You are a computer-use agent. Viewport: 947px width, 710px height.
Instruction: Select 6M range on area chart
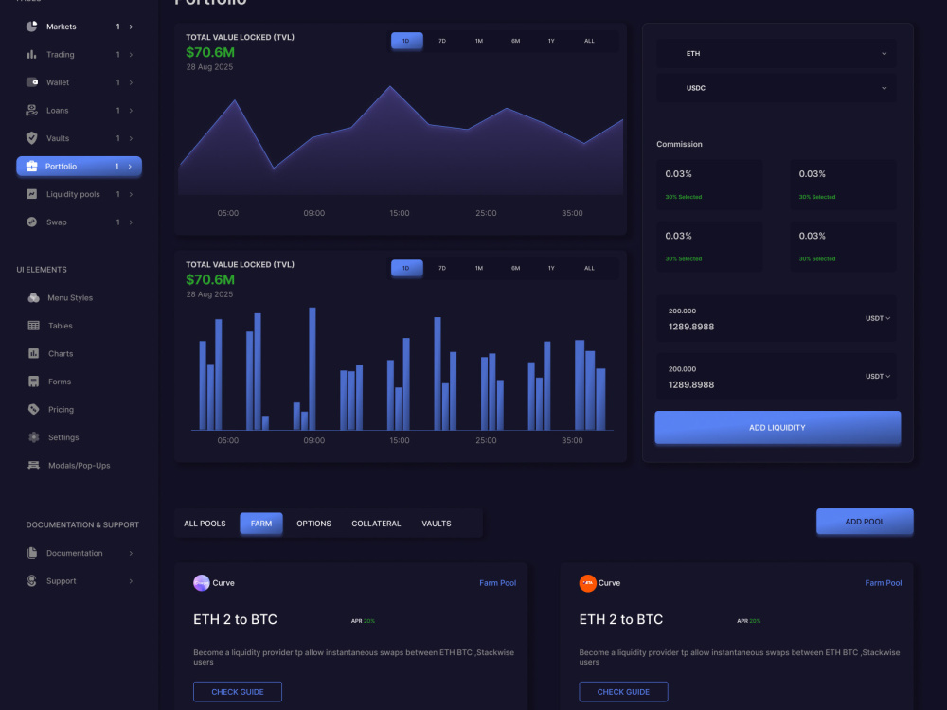click(x=516, y=41)
